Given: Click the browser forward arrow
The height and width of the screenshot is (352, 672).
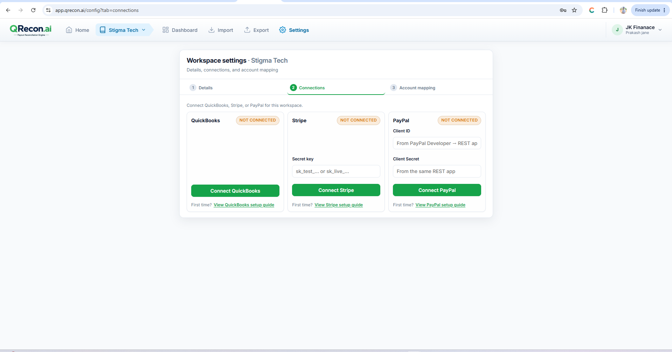Looking at the screenshot, I should pos(21,10).
